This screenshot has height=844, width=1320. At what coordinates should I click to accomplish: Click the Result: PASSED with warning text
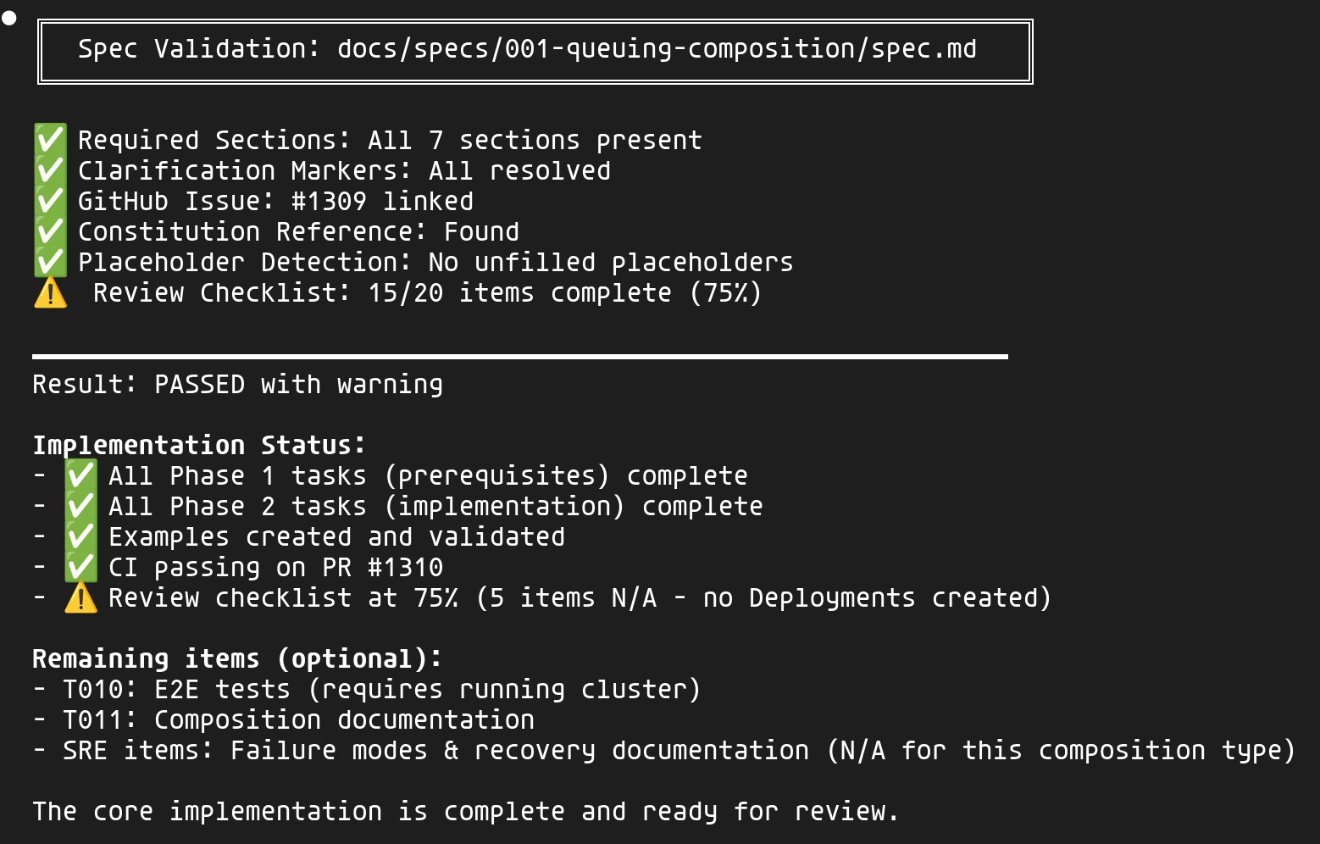pos(237,385)
